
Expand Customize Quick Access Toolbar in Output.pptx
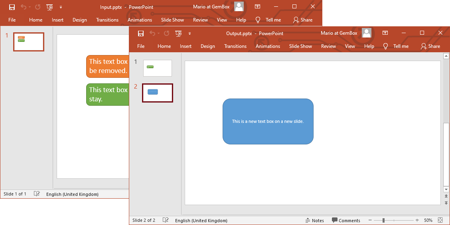pyautogui.click(x=190, y=34)
